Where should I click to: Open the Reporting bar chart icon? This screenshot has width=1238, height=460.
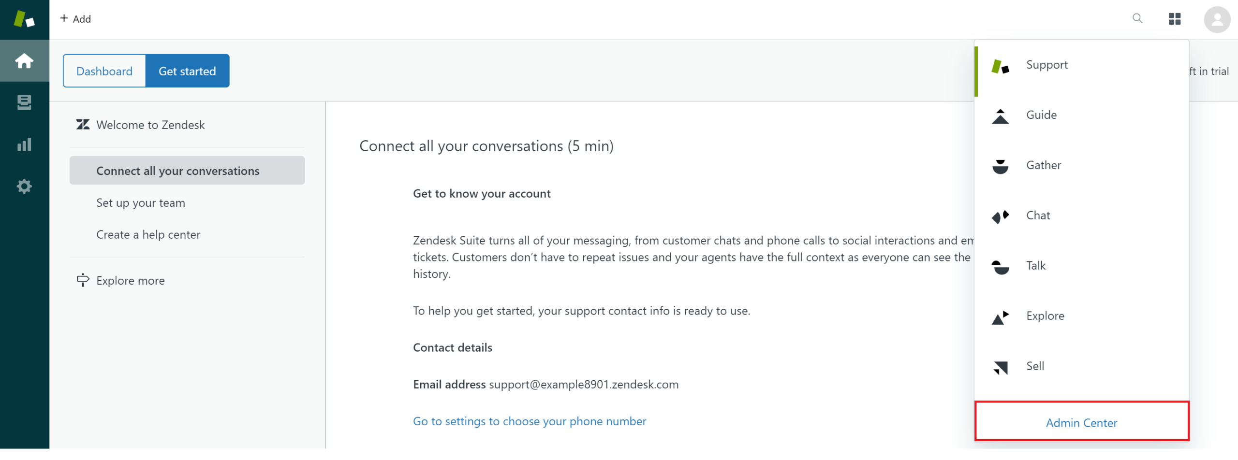pyautogui.click(x=24, y=144)
